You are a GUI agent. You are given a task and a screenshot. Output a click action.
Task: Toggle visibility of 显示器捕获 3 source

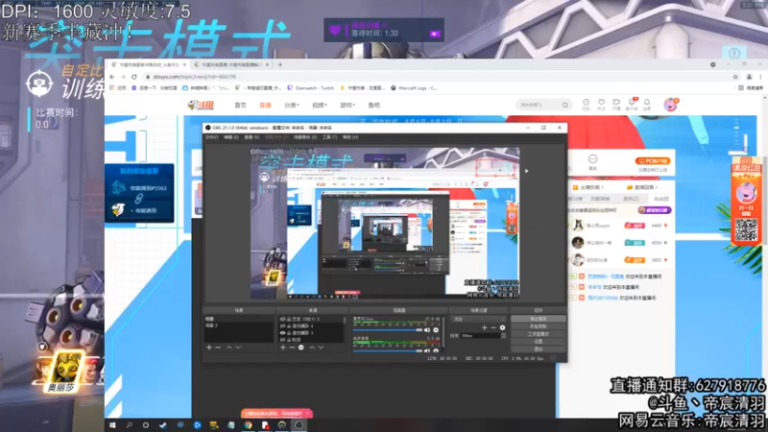pyautogui.click(x=282, y=332)
